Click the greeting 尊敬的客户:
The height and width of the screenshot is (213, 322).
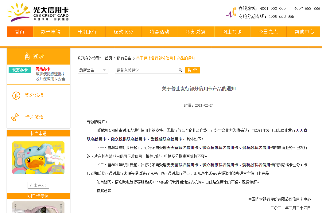click(x=97, y=122)
